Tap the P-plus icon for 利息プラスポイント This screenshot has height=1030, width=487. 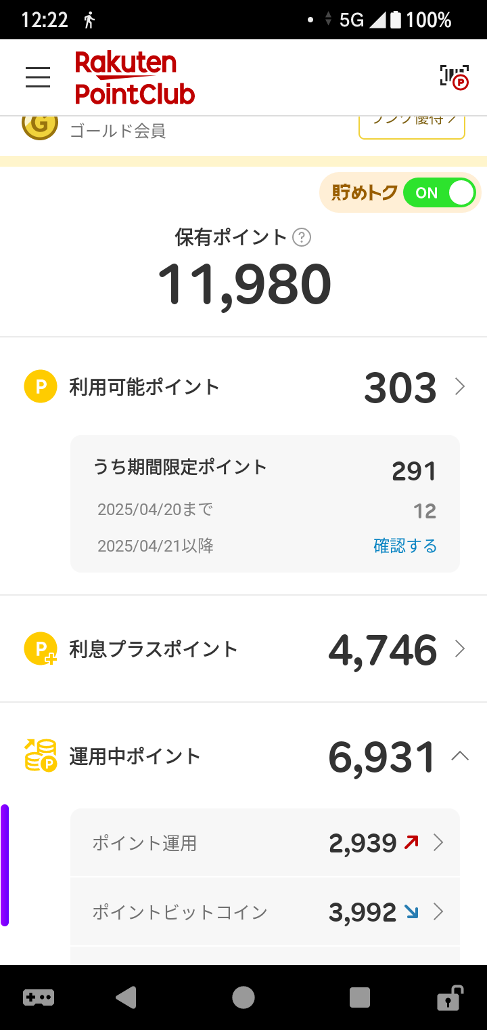click(41, 649)
